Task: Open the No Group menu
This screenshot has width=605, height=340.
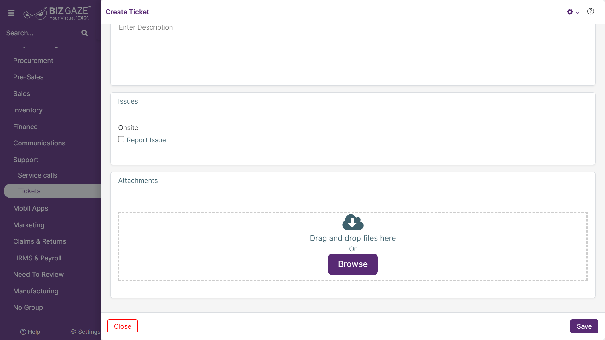Action: point(28,308)
